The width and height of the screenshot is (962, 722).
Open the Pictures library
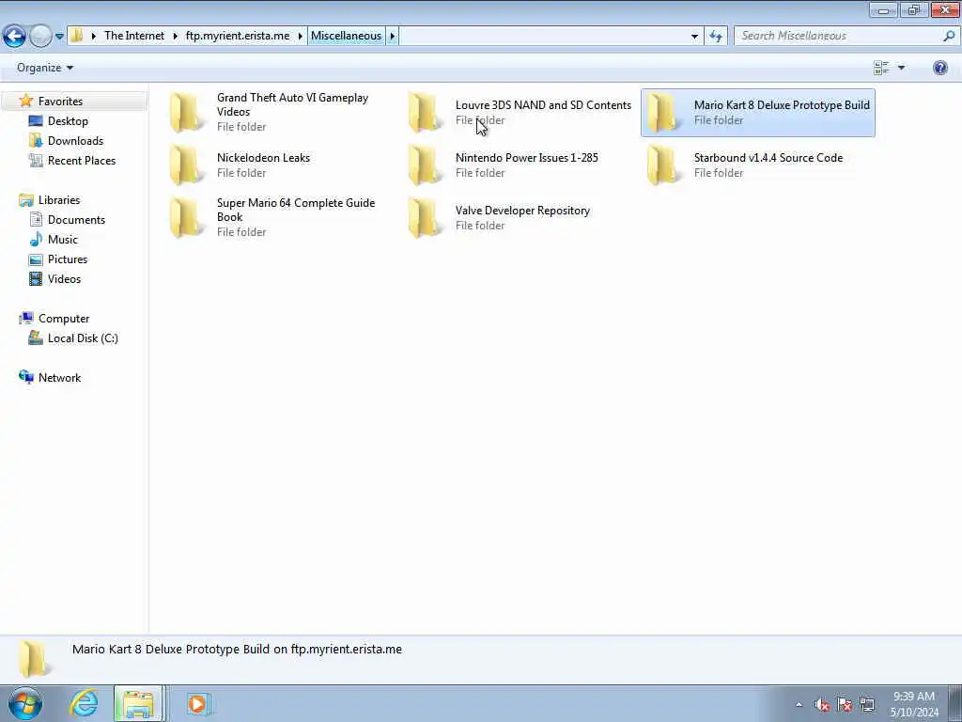coord(68,259)
